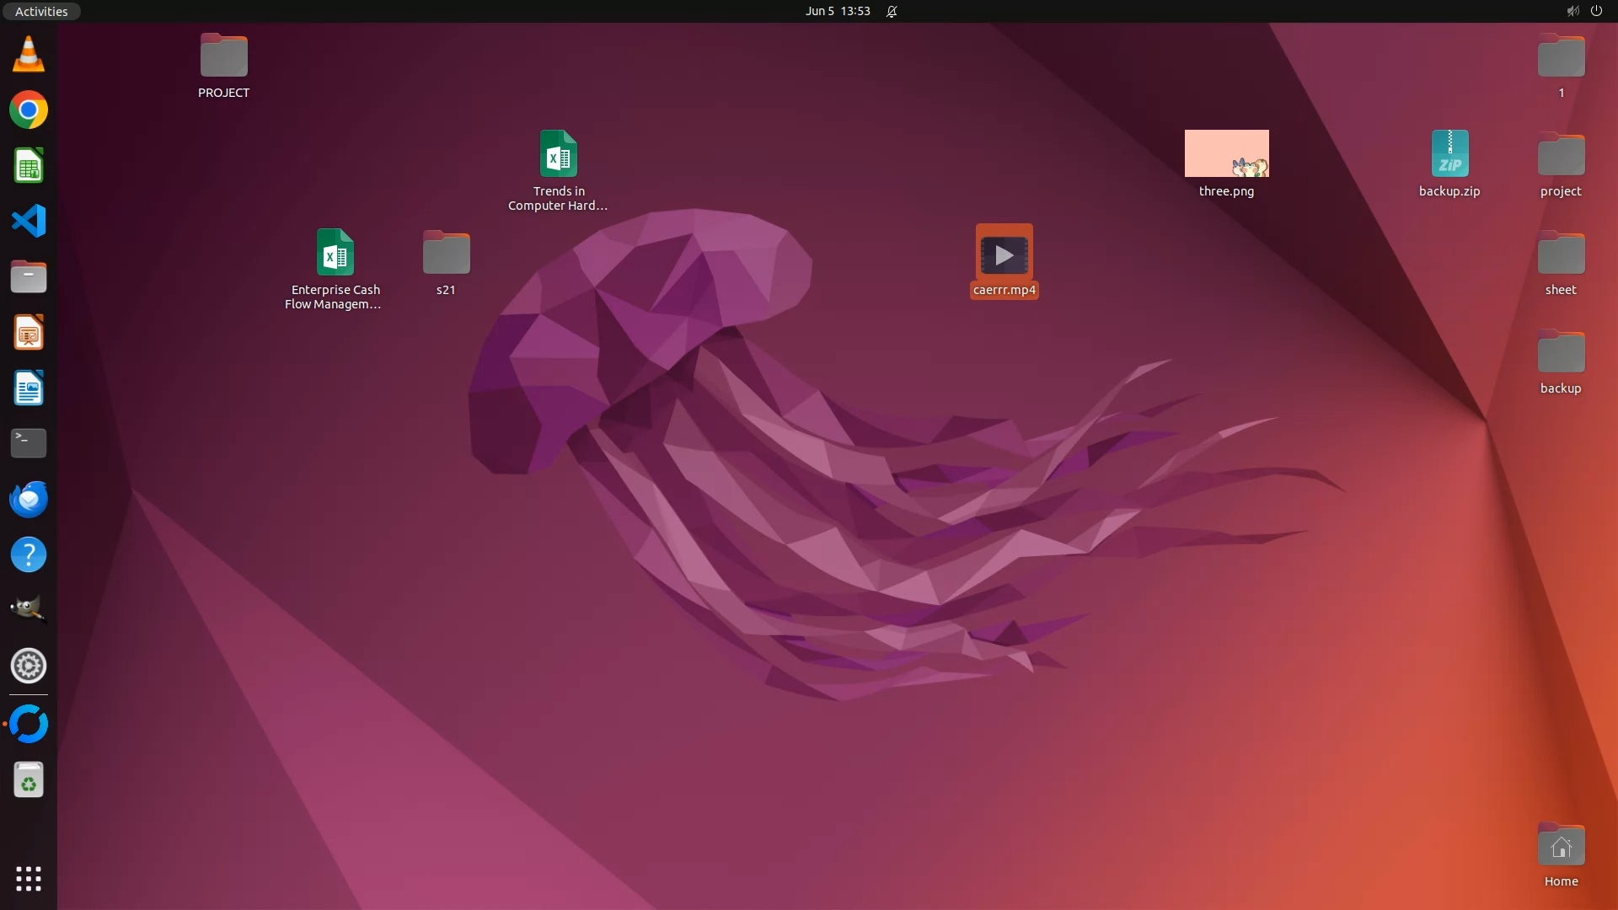1618x910 pixels.
Task: Launch Google Chrome from the dock
Action: (x=29, y=110)
